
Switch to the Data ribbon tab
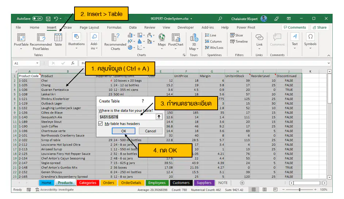tap(133, 27)
